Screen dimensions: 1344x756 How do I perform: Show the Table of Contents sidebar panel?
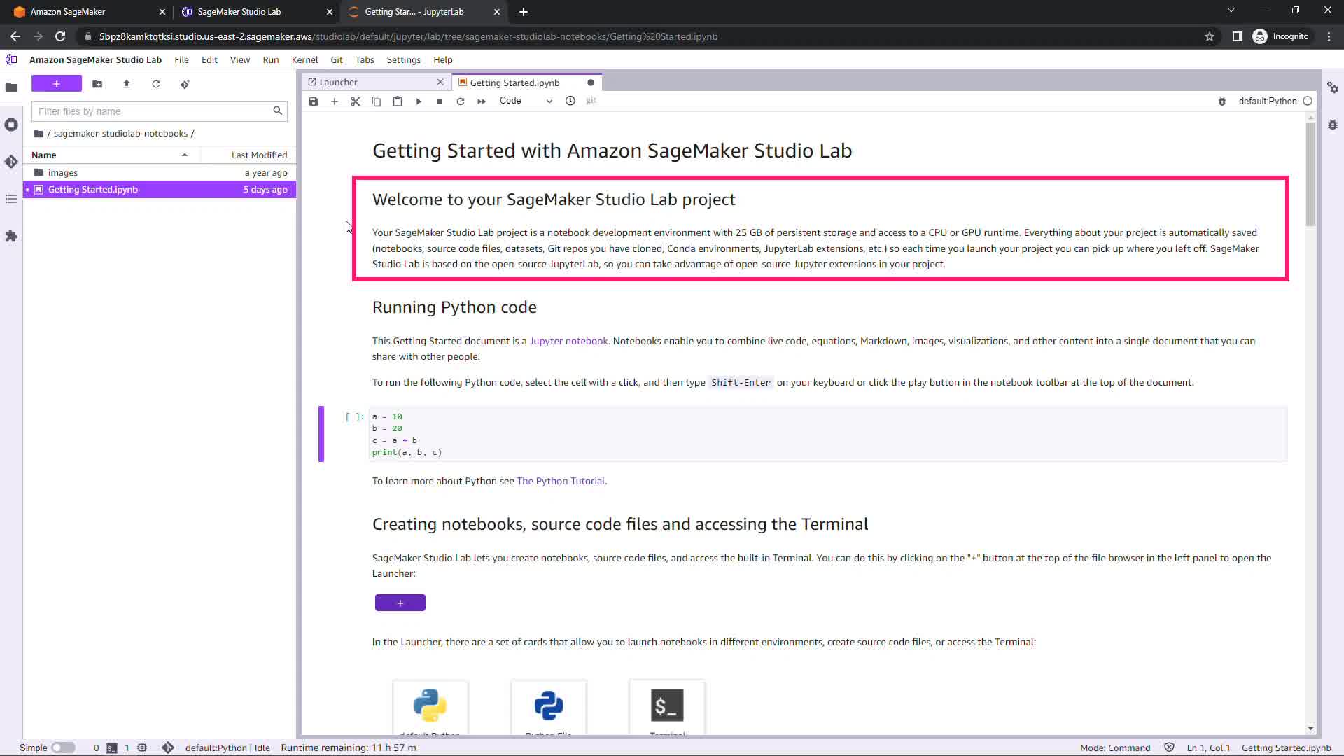(11, 199)
